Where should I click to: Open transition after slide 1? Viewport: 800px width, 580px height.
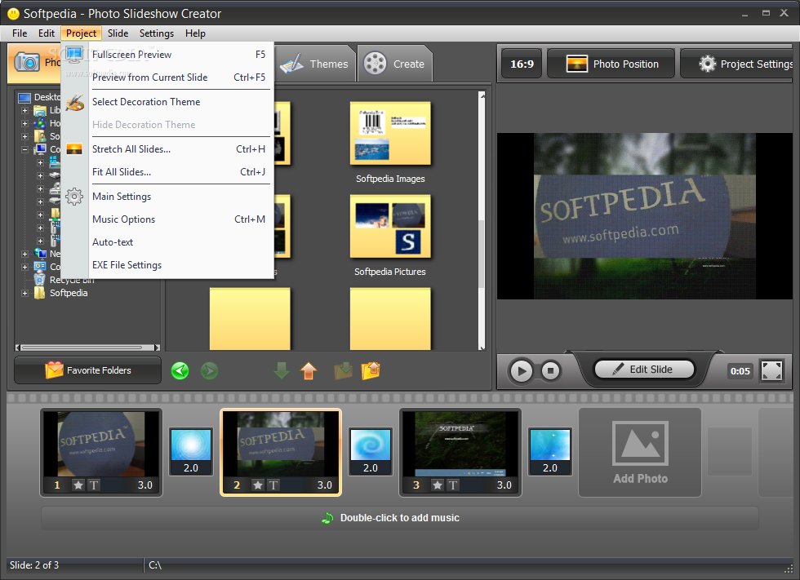[x=191, y=452]
